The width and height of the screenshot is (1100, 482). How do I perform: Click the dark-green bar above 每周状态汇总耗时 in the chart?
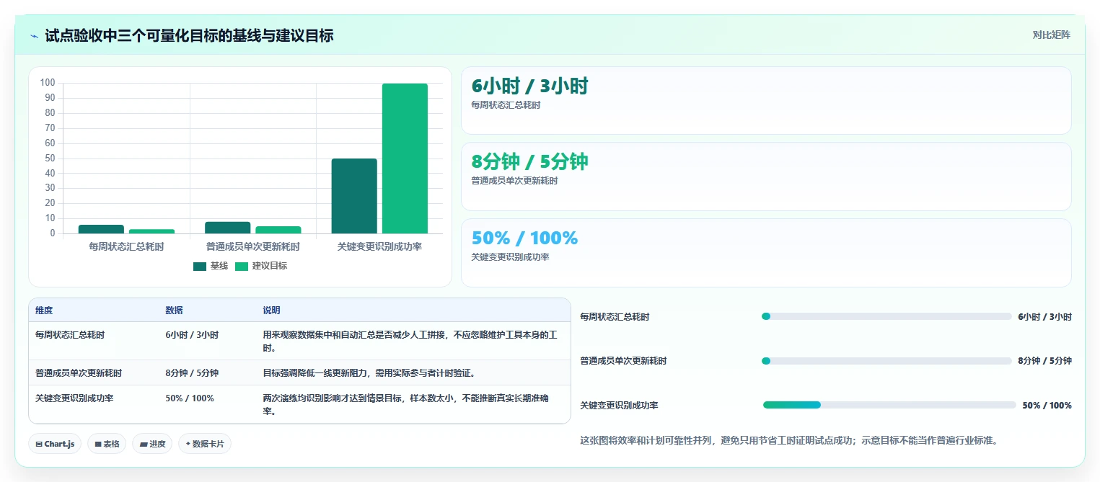(x=101, y=229)
